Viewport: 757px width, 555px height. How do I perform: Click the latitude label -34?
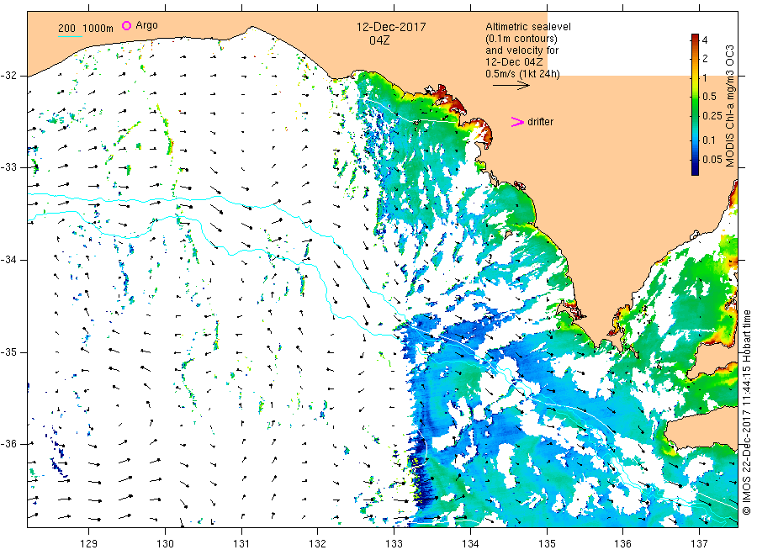pyautogui.click(x=8, y=260)
